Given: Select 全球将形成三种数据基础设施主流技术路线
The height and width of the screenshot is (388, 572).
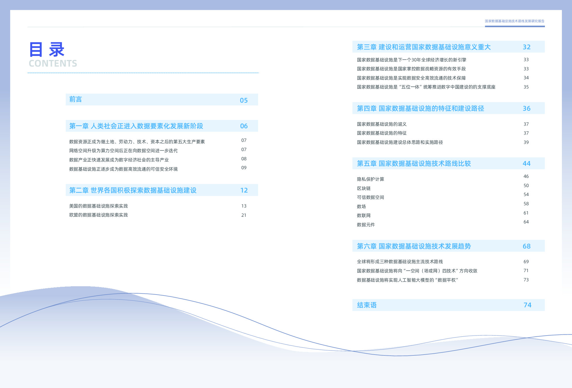Looking at the screenshot, I should point(400,261).
